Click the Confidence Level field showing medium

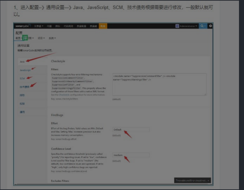pyautogui.click(x=131, y=155)
